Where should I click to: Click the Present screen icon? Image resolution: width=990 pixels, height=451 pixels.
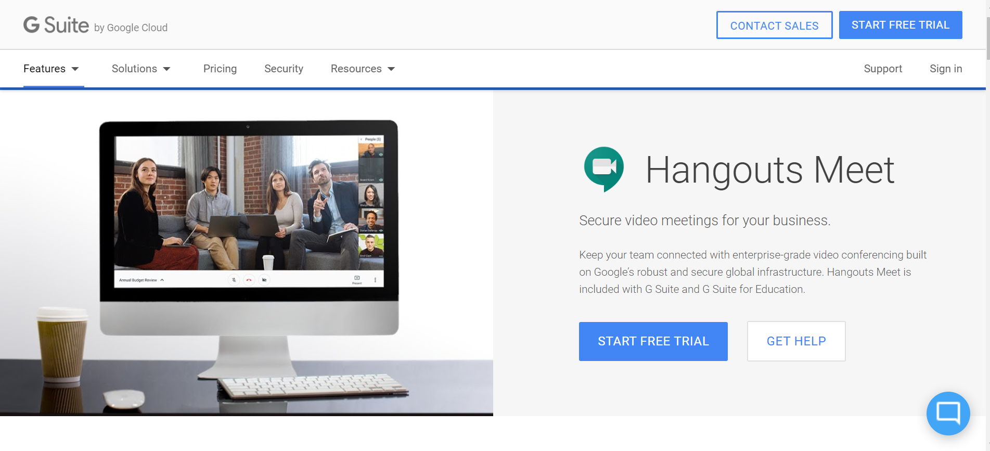tap(357, 279)
